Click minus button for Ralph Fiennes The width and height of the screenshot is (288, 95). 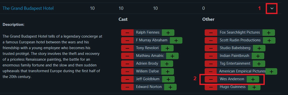(x=127, y=33)
